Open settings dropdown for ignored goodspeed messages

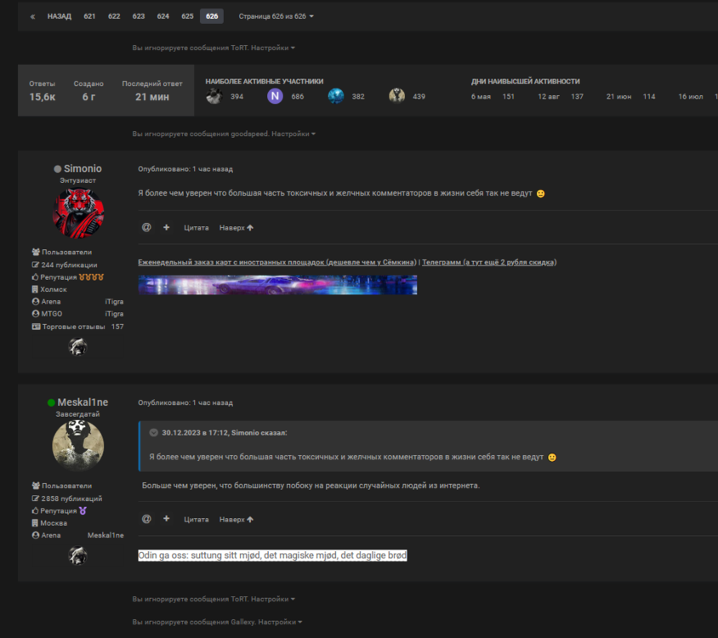click(x=293, y=134)
